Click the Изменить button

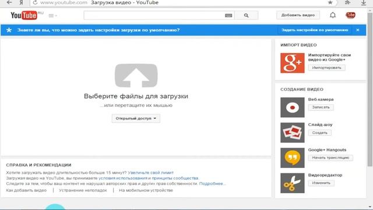(321, 183)
